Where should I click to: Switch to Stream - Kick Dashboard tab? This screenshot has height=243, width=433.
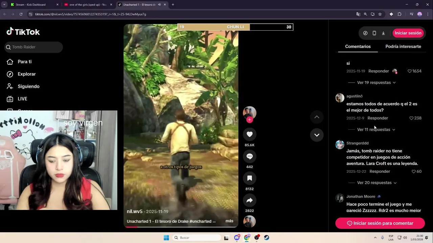34,5
